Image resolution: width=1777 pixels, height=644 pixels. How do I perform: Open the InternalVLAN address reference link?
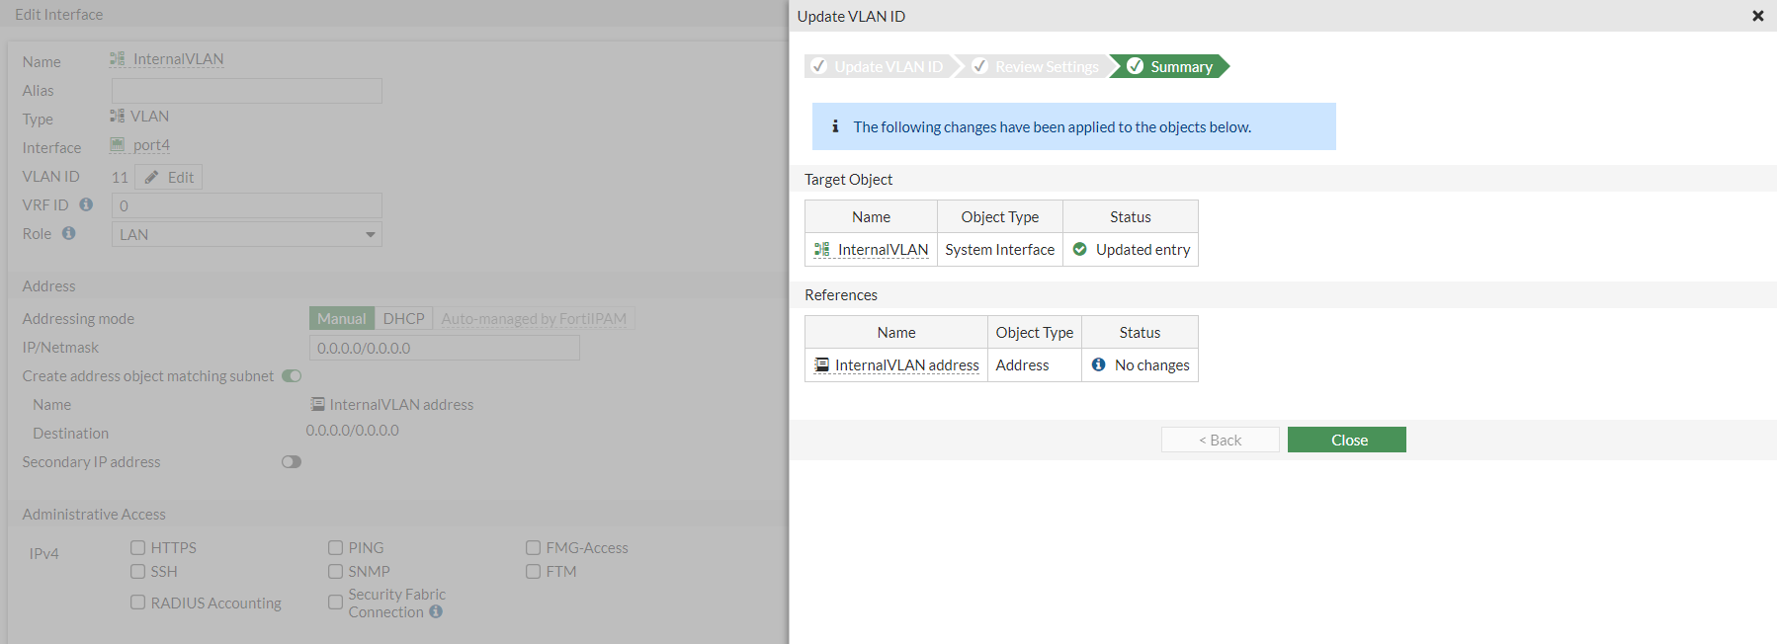click(x=906, y=364)
